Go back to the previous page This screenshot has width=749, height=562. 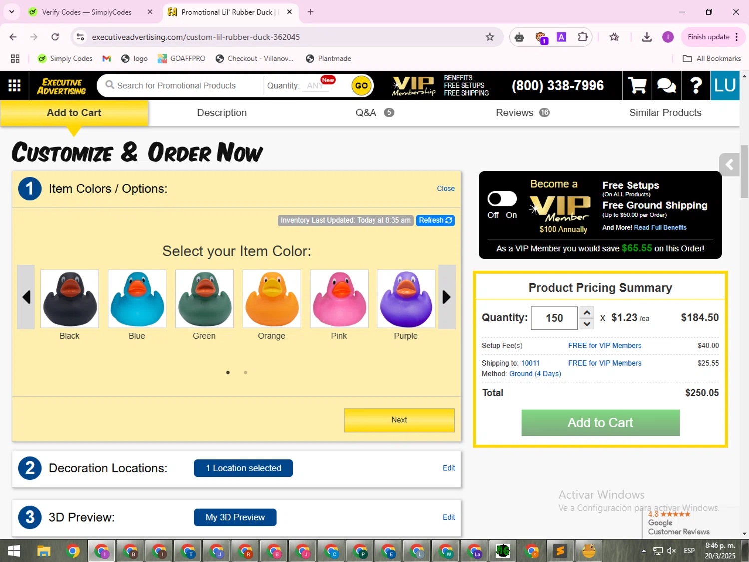point(13,37)
